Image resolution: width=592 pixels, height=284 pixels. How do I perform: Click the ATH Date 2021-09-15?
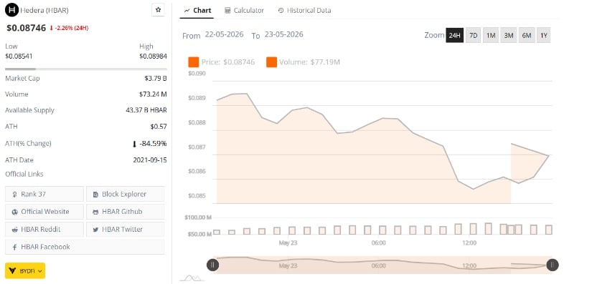point(150,160)
